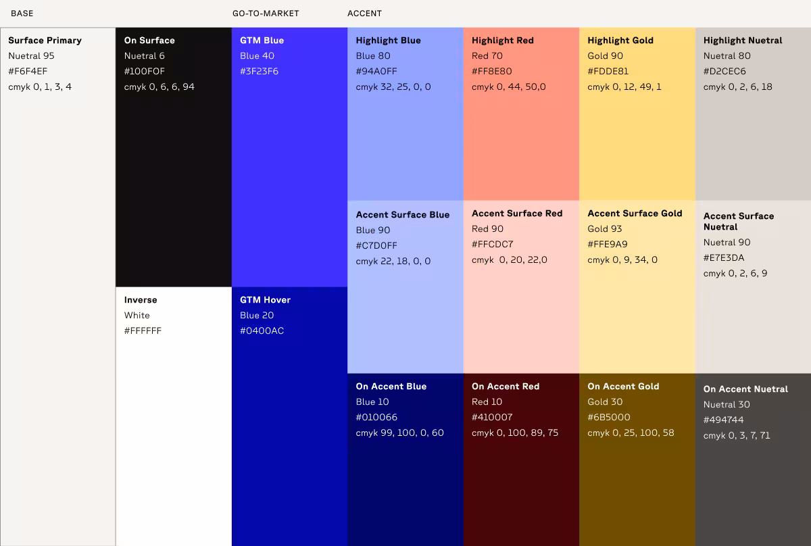Click the hex code #010066
Image resolution: width=811 pixels, height=546 pixels.
pos(376,417)
